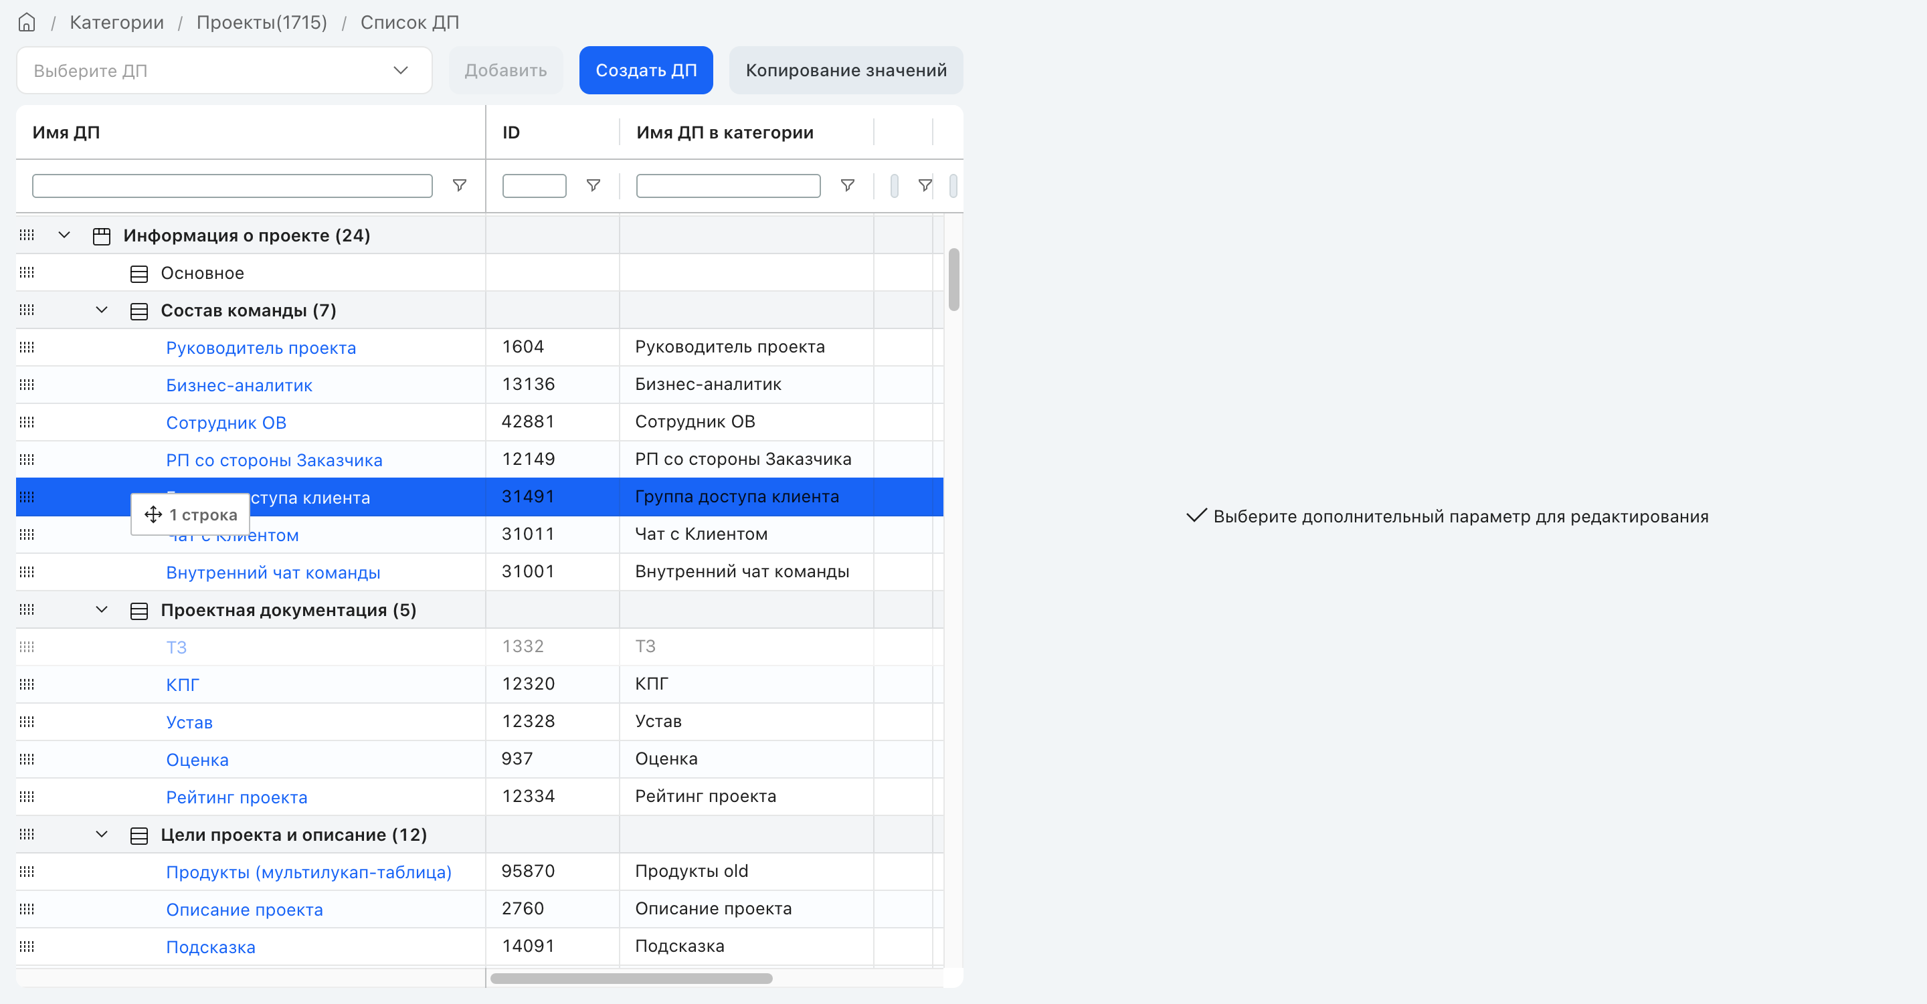Open the Проекты(1715) breadcrumb
Screen dimensions: 1927x1004
[x=262, y=23]
